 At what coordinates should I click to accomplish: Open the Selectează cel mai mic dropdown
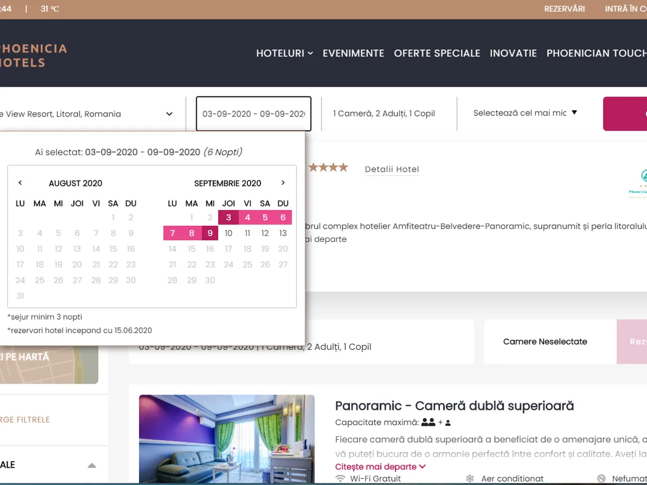pyautogui.click(x=525, y=113)
